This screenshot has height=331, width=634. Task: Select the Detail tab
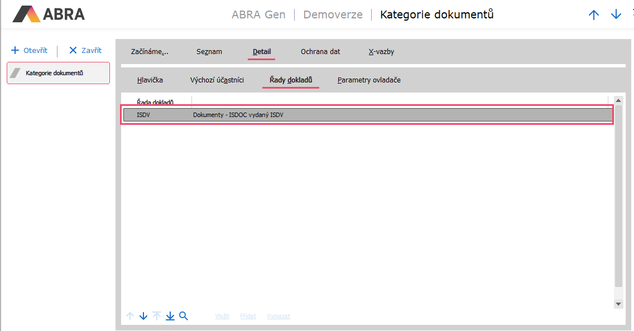click(262, 52)
